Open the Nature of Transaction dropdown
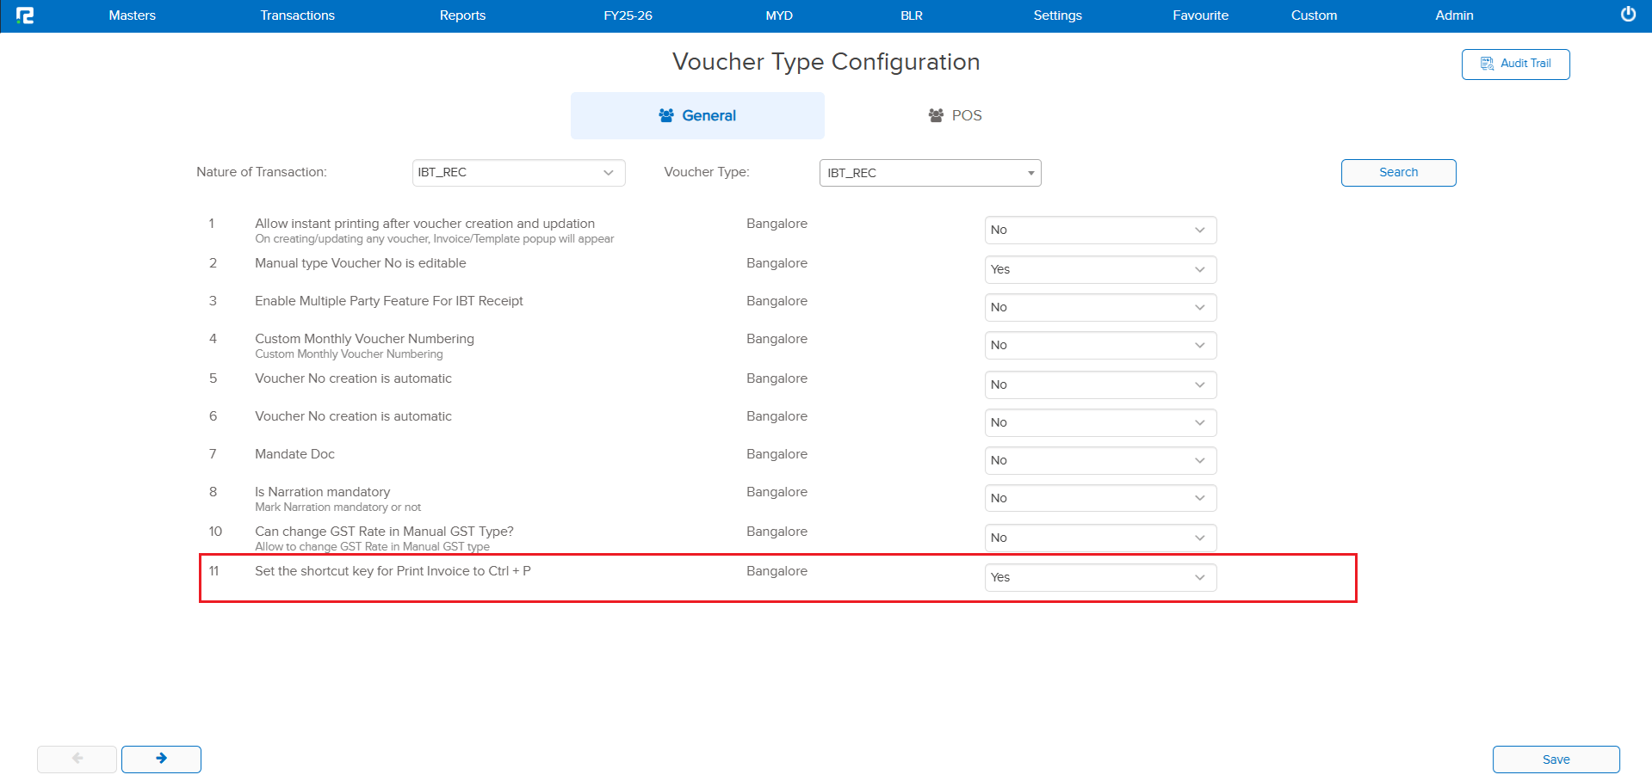This screenshot has width=1652, height=781. [518, 173]
